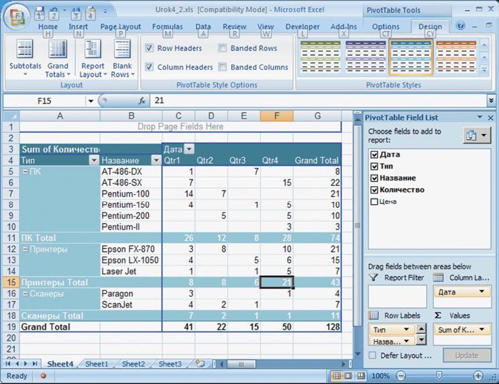Open the Дата column filter dropdown
The image size is (499, 384).
189,149
